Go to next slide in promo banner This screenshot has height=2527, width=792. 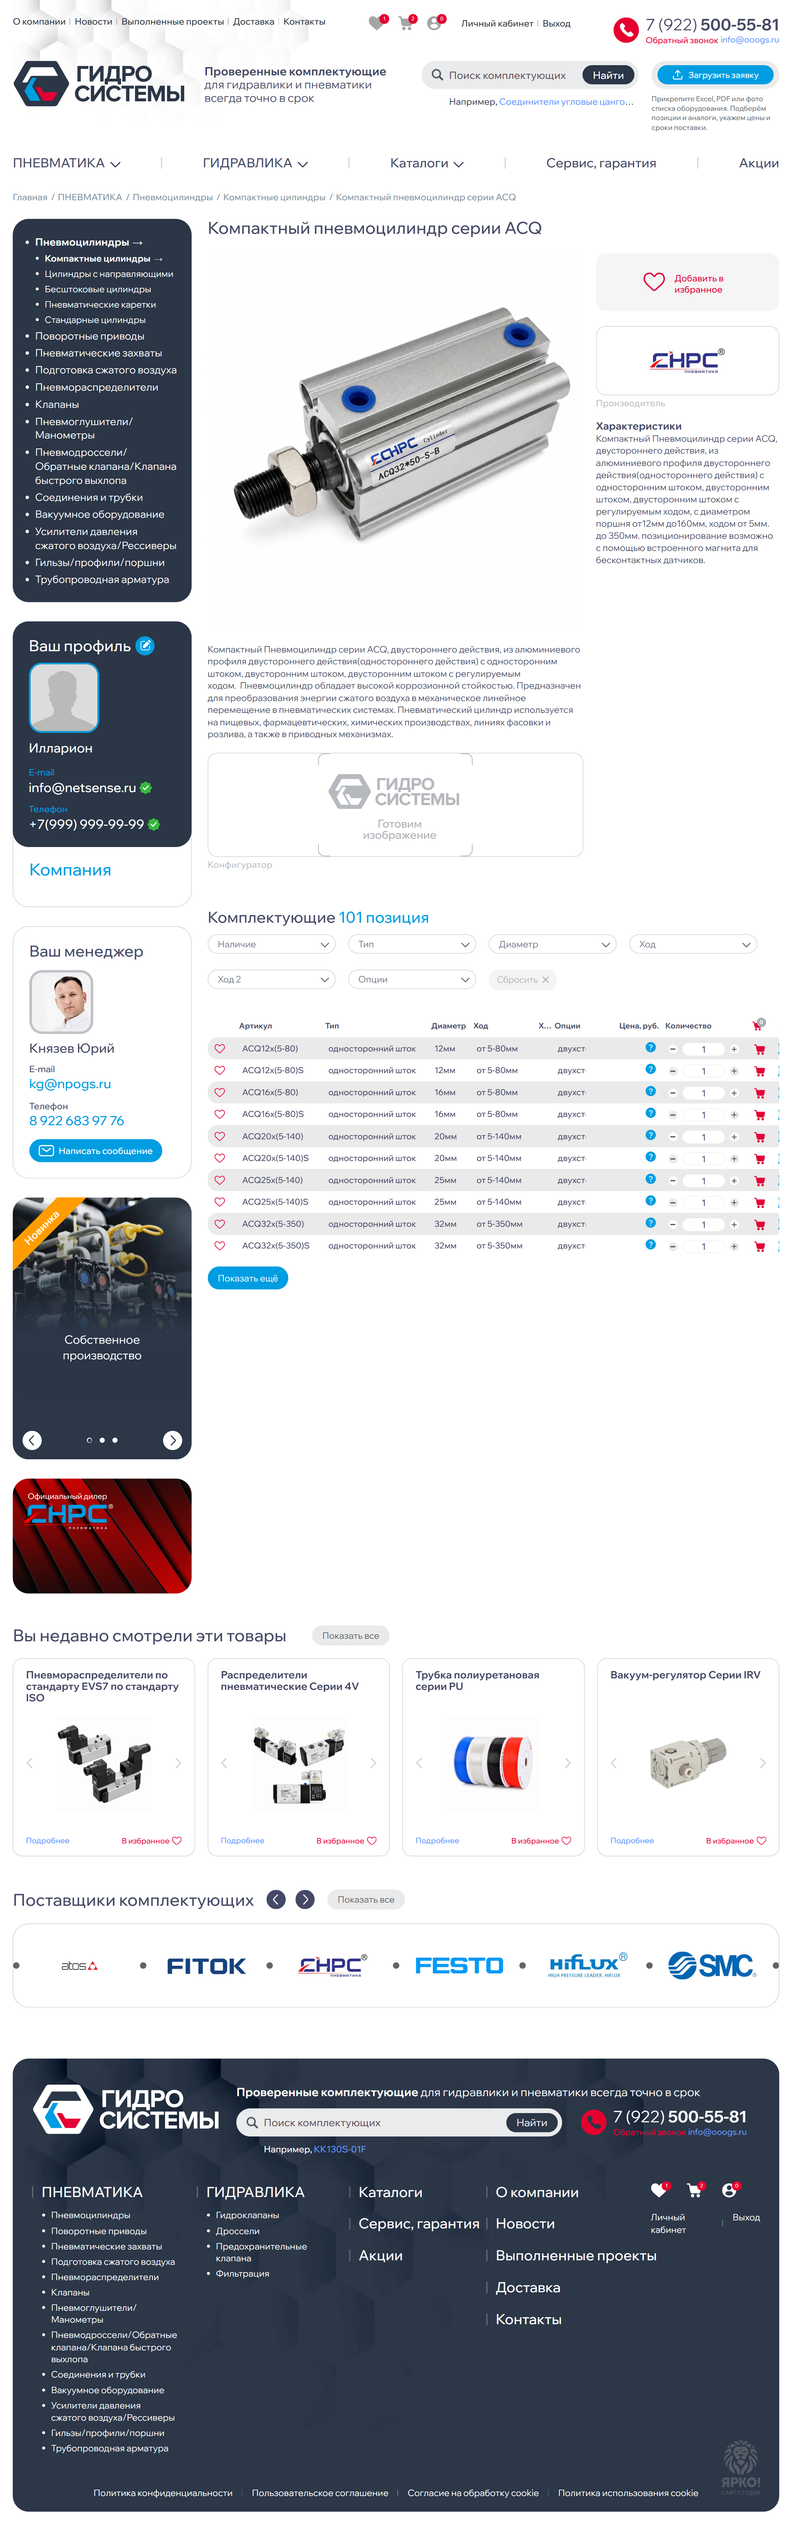coord(173,1440)
